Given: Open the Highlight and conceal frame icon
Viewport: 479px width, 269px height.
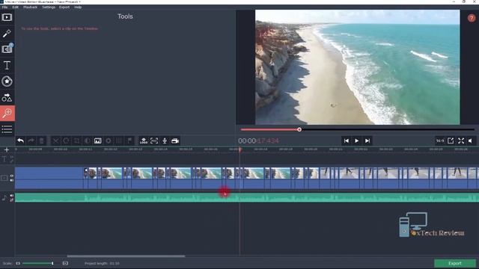Looking at the screenshot, I should coord(154,140).
